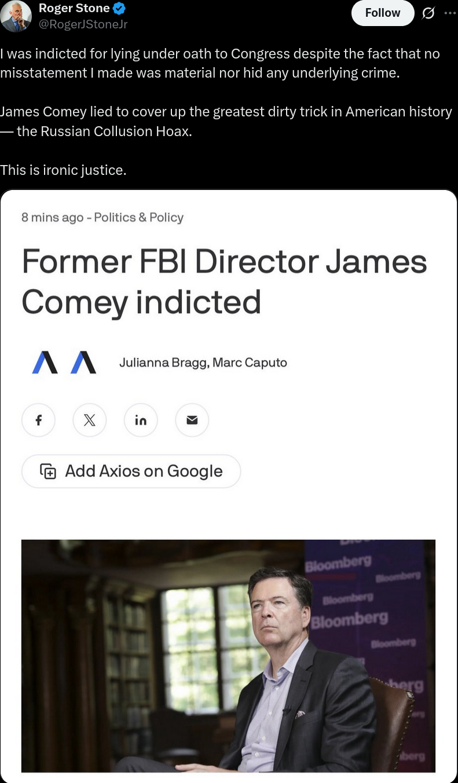Click the Roger Stone display name
Viewport: 458px width, 783px height.
[x=74, y=9]
